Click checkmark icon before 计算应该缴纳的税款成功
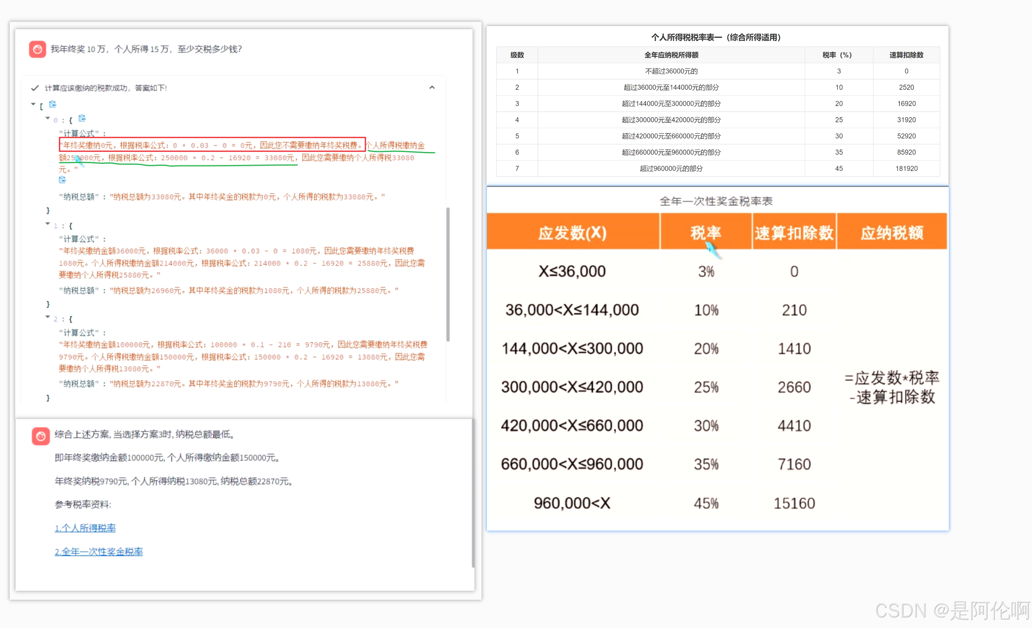 pos(35,88)
